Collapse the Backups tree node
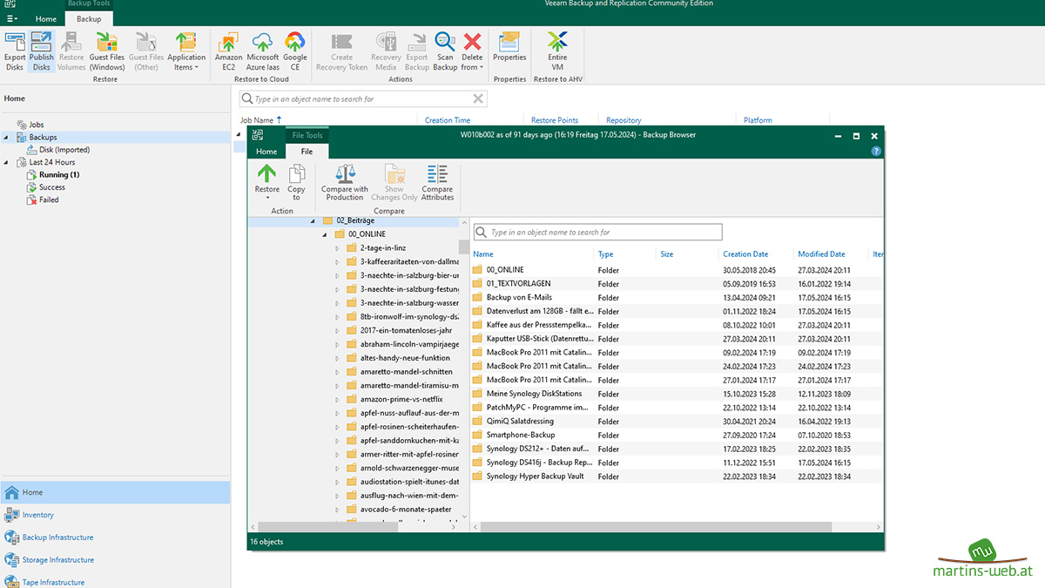Screen dimensions: 1045x588 [7, 138]
